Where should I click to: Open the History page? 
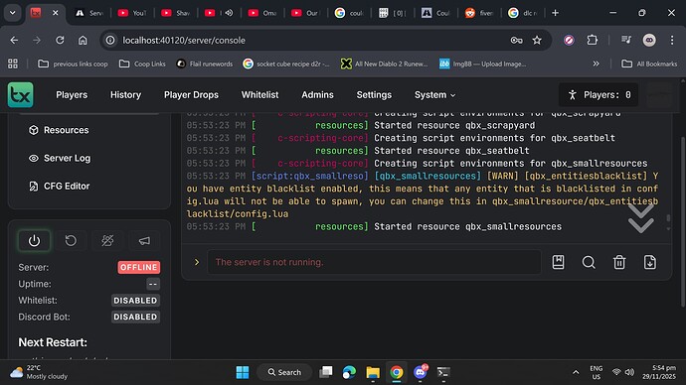coord(125,94)
